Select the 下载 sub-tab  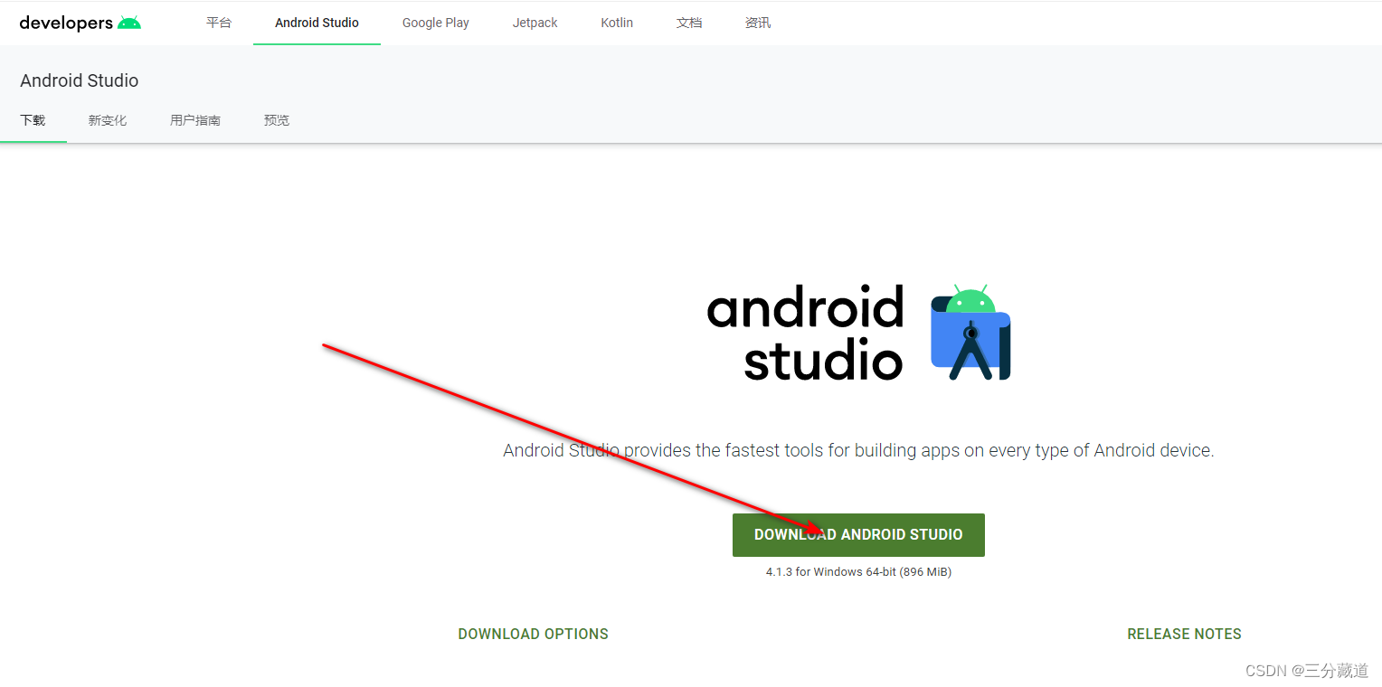click(33, 120)
